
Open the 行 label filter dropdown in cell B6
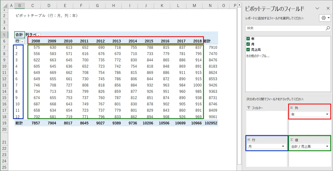tap(22, 41)
